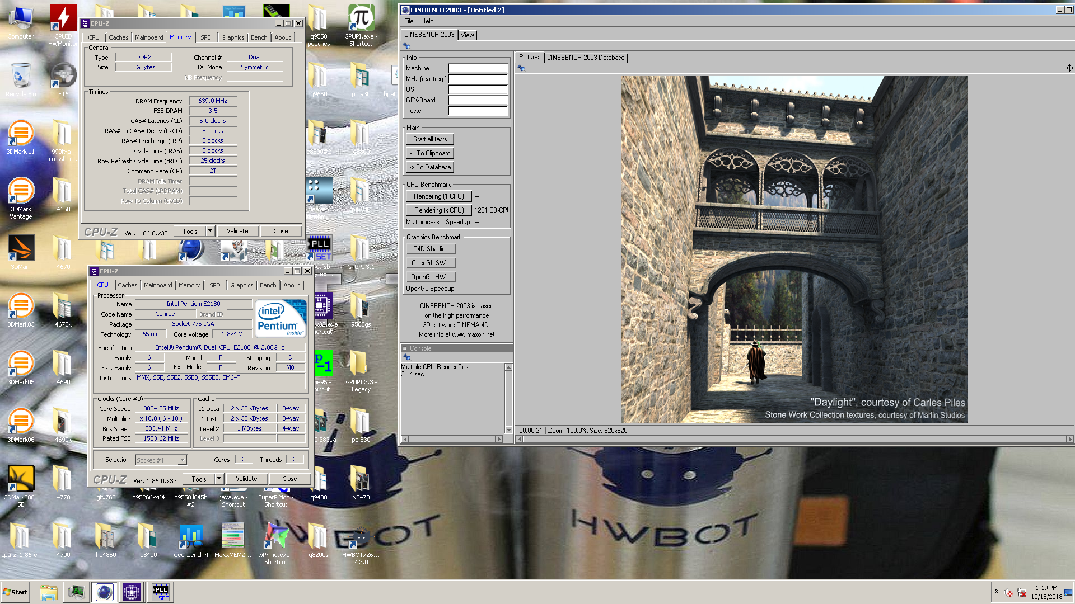1075x604 pixels.
Task: Open the Recycle Bin icon
Action: point(21,79)
